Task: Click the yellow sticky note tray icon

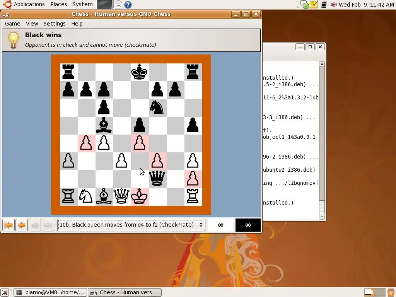Action: click(314, 5)
